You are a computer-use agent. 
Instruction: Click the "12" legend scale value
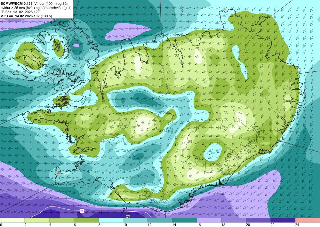149,225
